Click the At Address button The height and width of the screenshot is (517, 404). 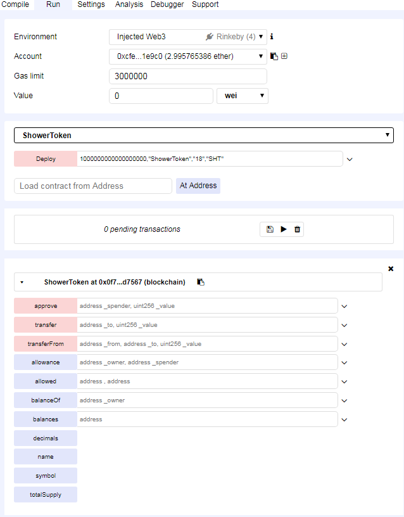(198, 186)
